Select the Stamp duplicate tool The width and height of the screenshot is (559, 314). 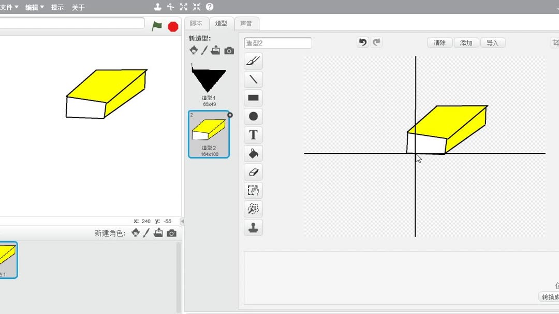pos(253,227)
